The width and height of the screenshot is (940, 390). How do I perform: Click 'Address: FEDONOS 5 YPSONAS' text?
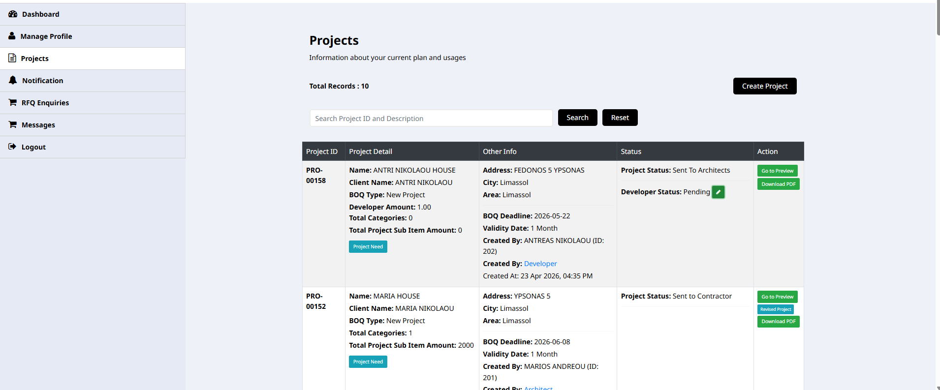coord(533,170)
